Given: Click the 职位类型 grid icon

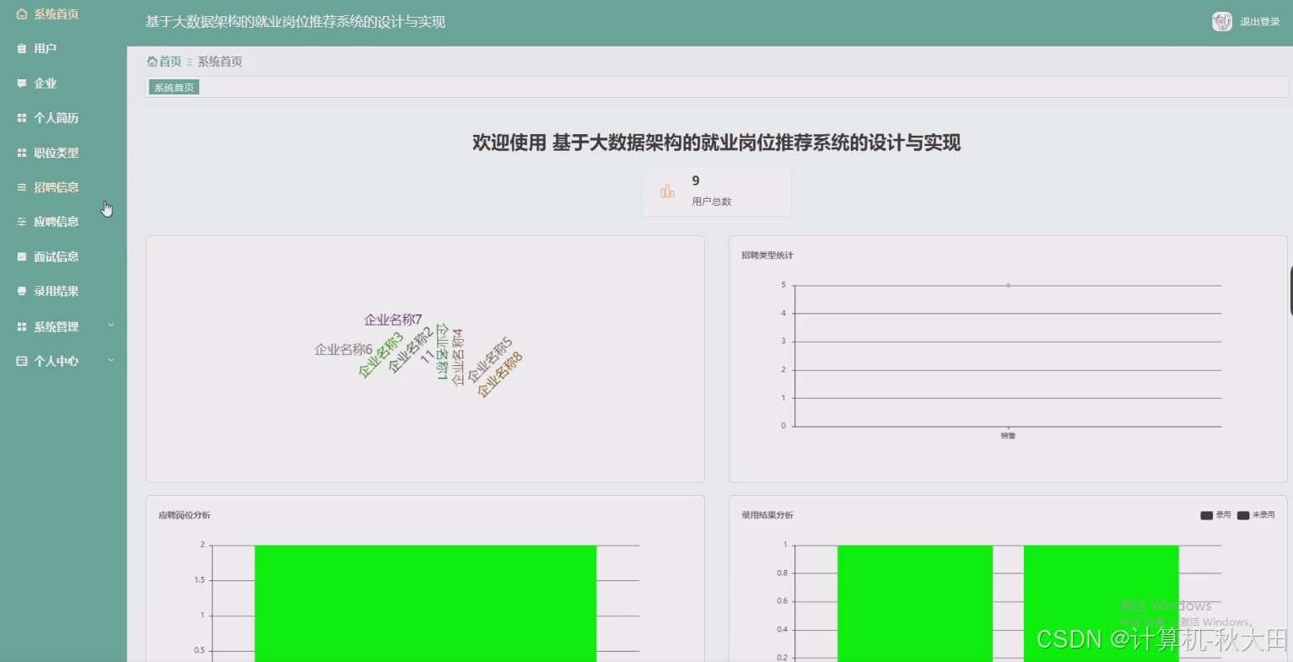Looking at the screenshot, I should coord(22,153).
